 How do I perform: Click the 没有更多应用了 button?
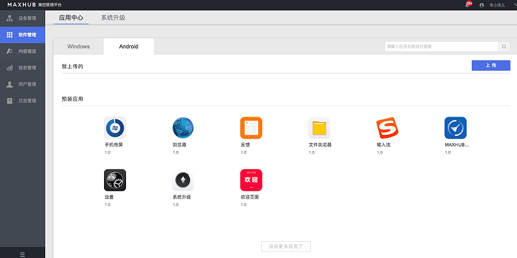pos(286,246)
